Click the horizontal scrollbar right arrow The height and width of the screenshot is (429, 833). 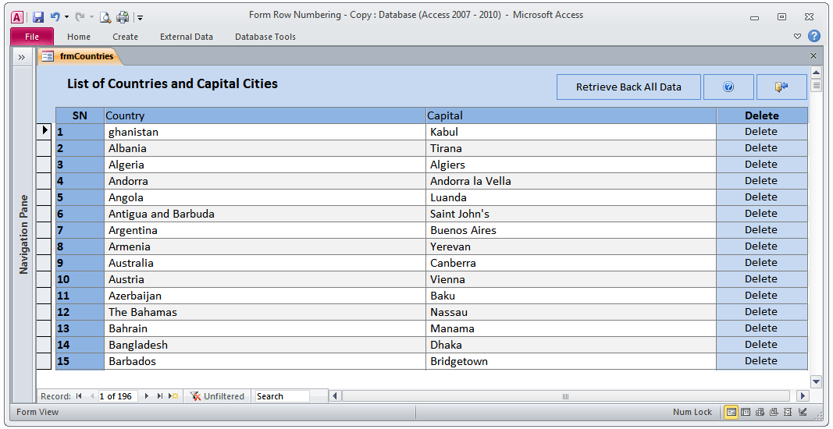click(x=803, y=396)
